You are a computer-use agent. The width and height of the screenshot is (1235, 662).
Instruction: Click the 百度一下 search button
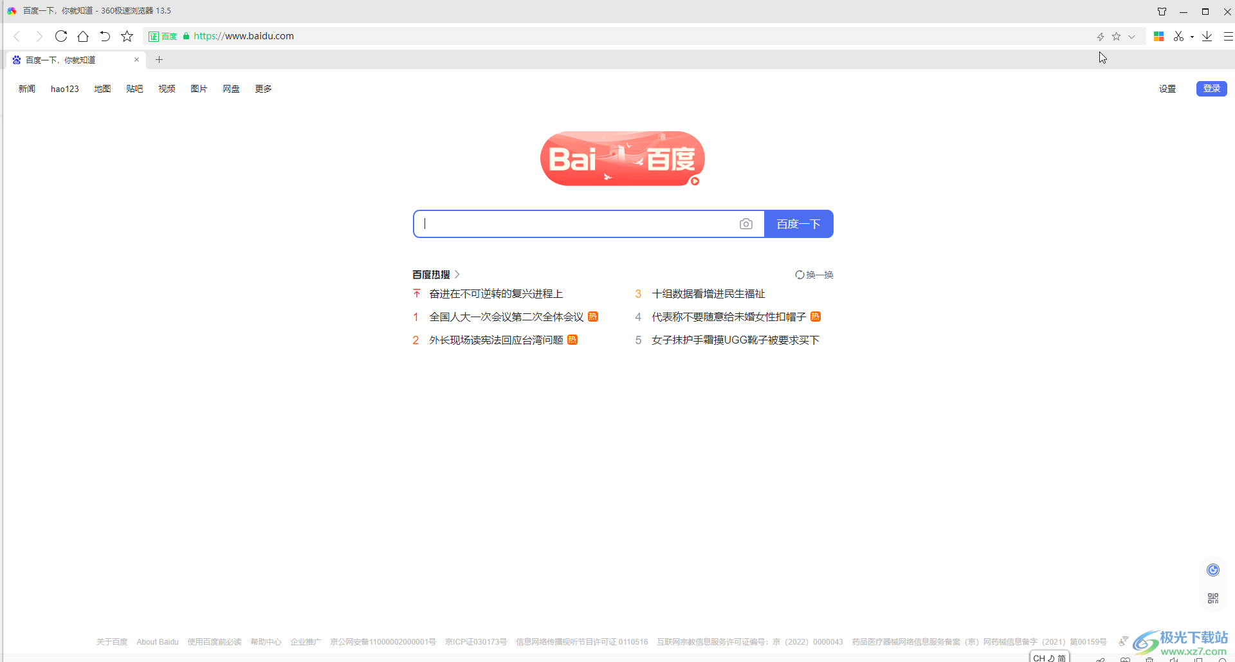point(799,224)
